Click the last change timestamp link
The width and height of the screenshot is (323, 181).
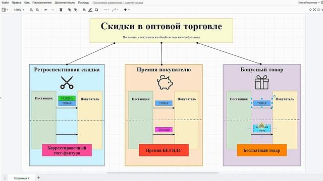[x=118, y=3]
